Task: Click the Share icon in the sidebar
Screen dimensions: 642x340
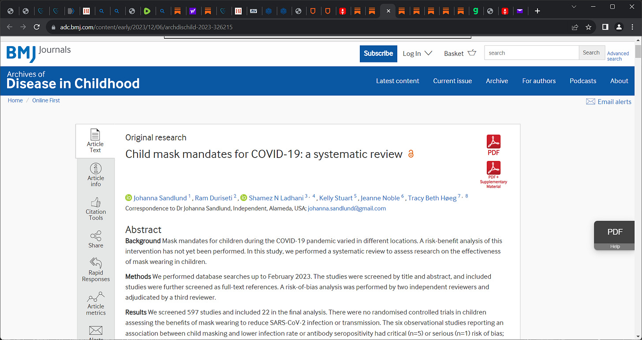Action: (x=96, y=235)
